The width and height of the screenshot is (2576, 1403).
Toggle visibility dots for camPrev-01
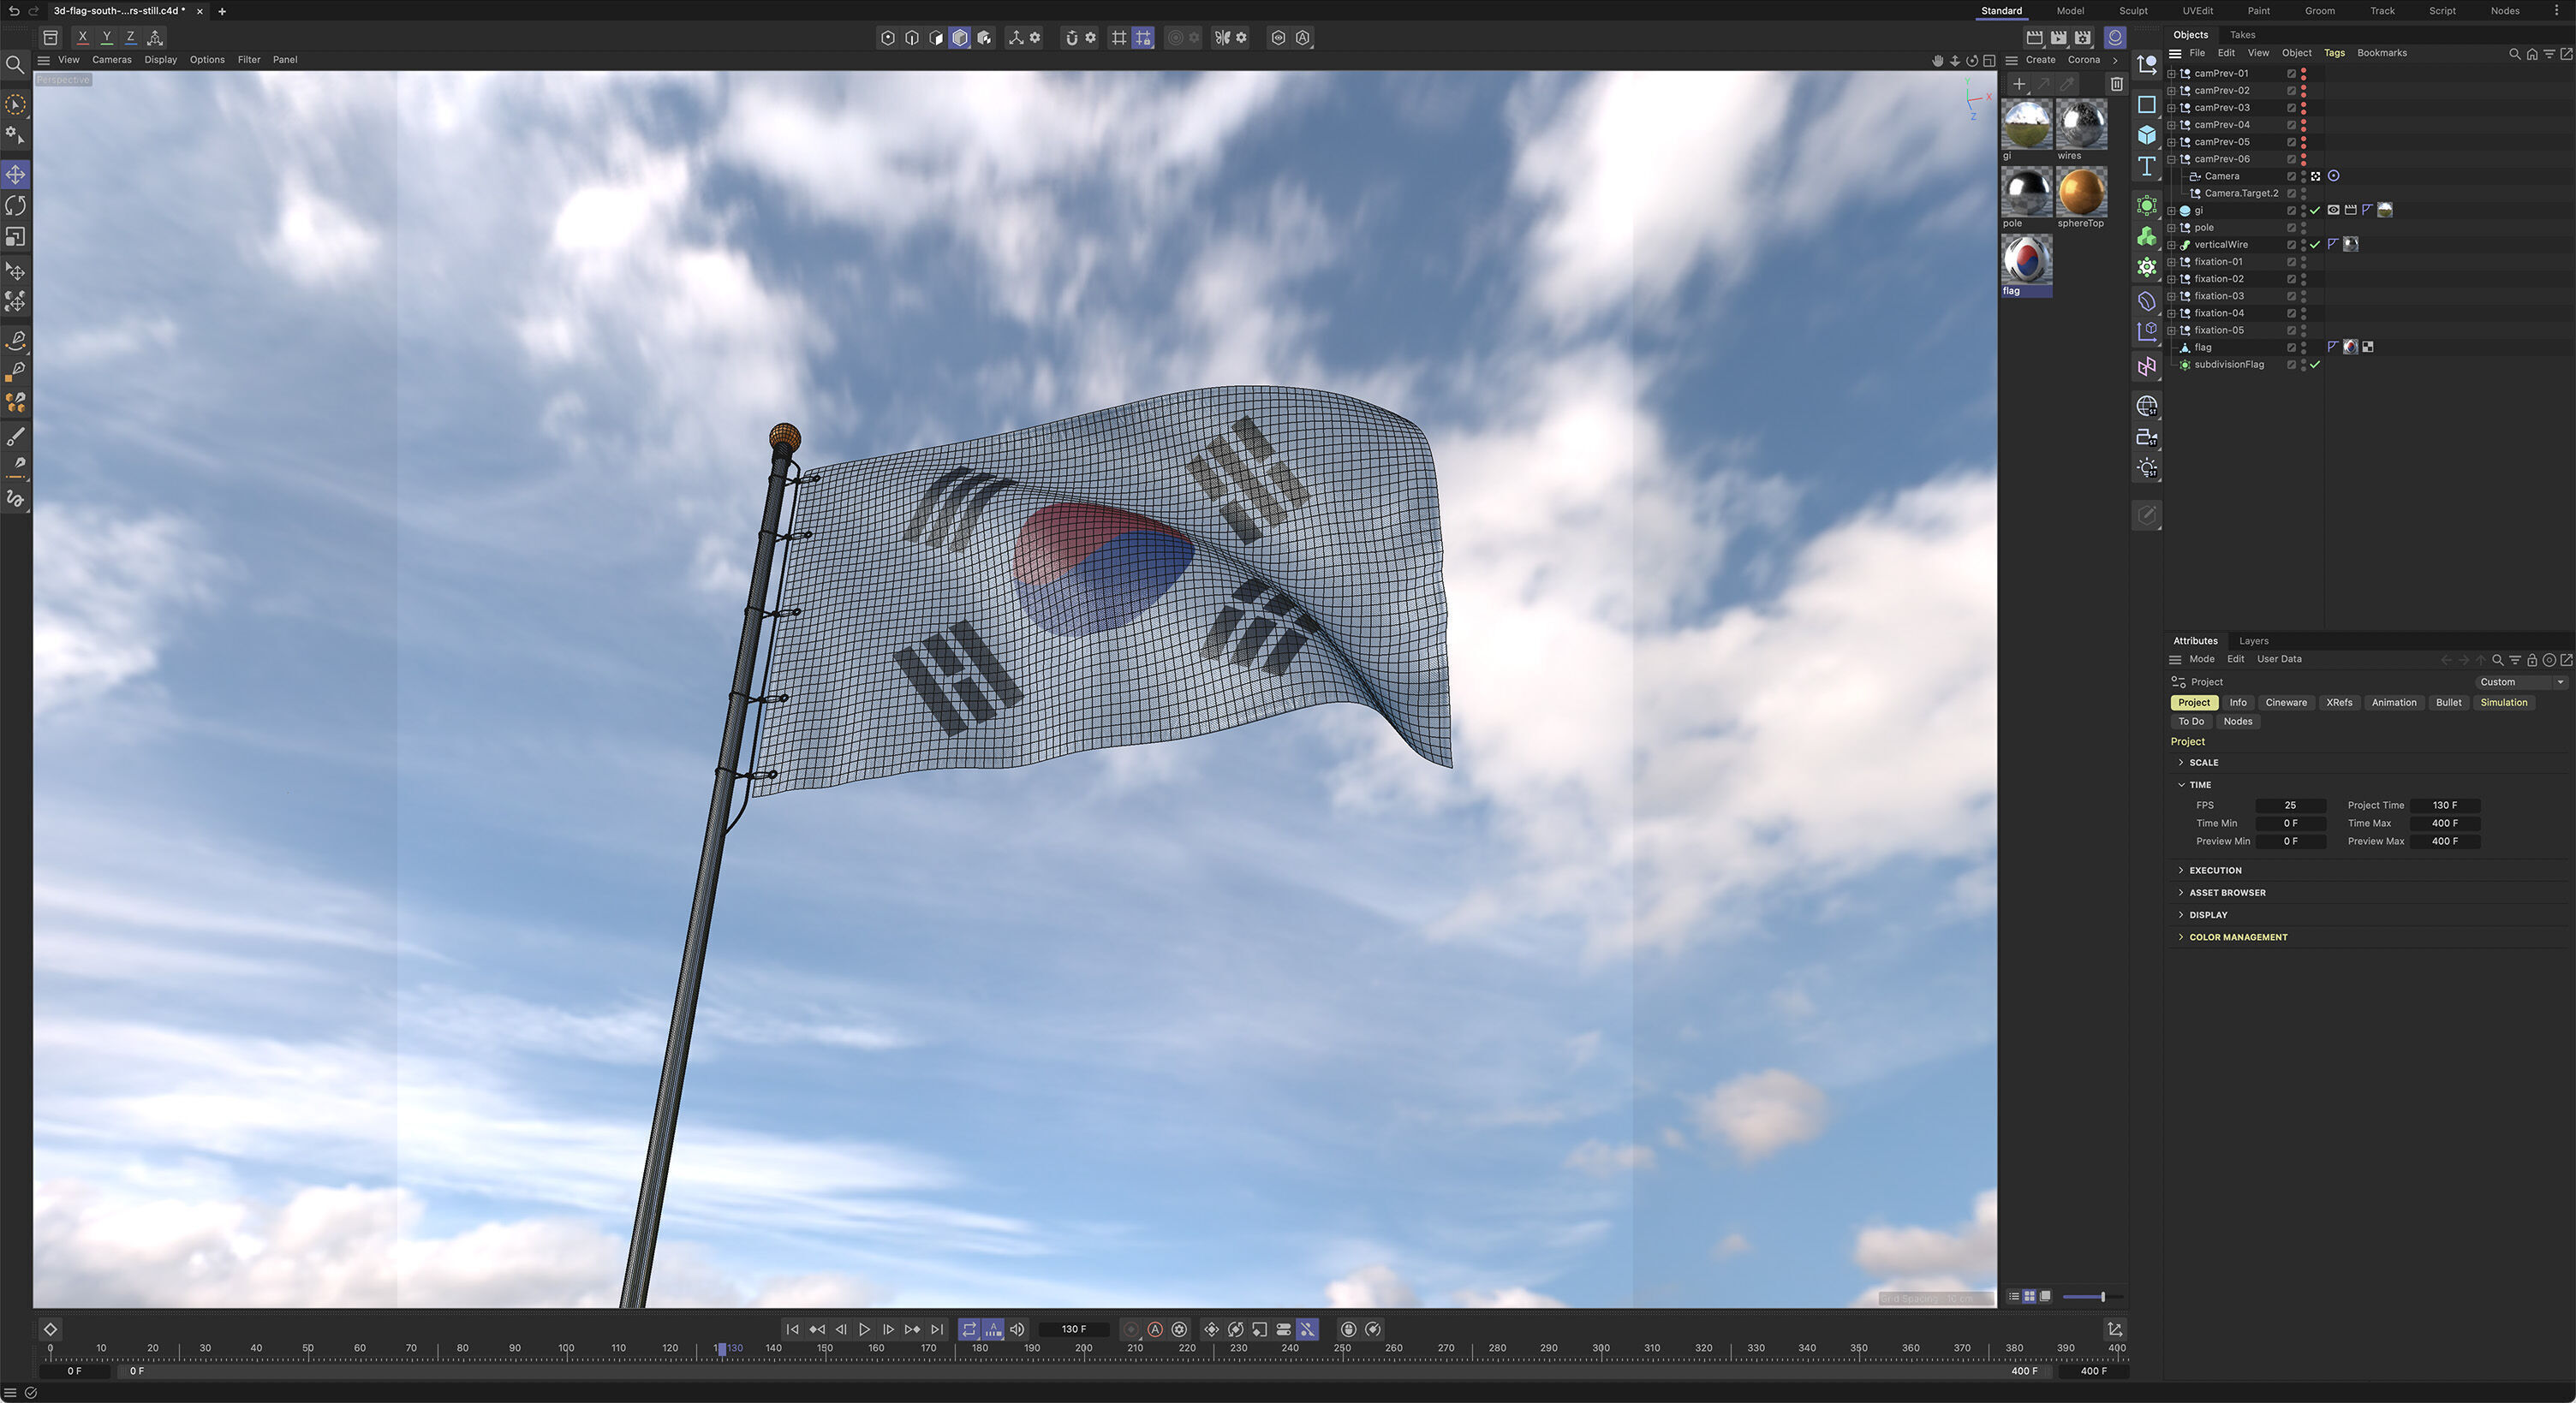coord(2304,74)
